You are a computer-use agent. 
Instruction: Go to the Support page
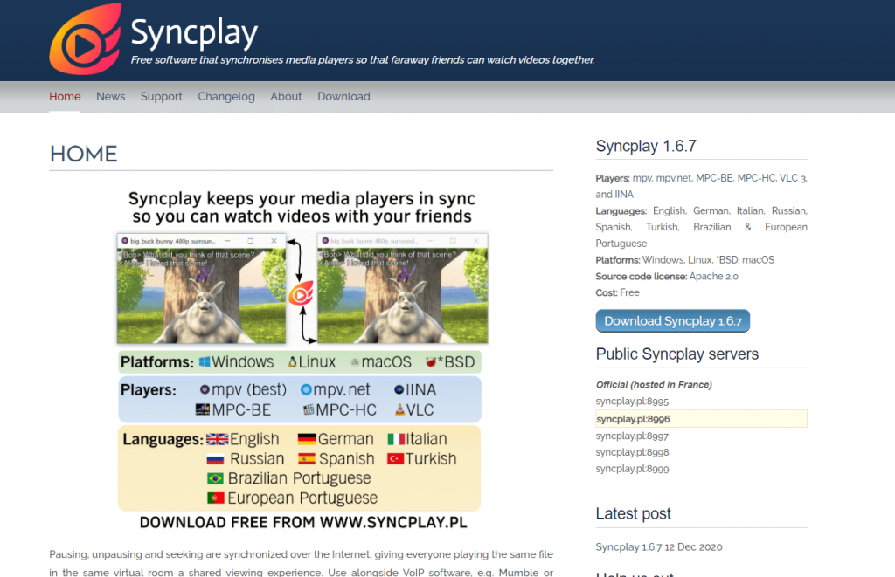tap(162, 96)
